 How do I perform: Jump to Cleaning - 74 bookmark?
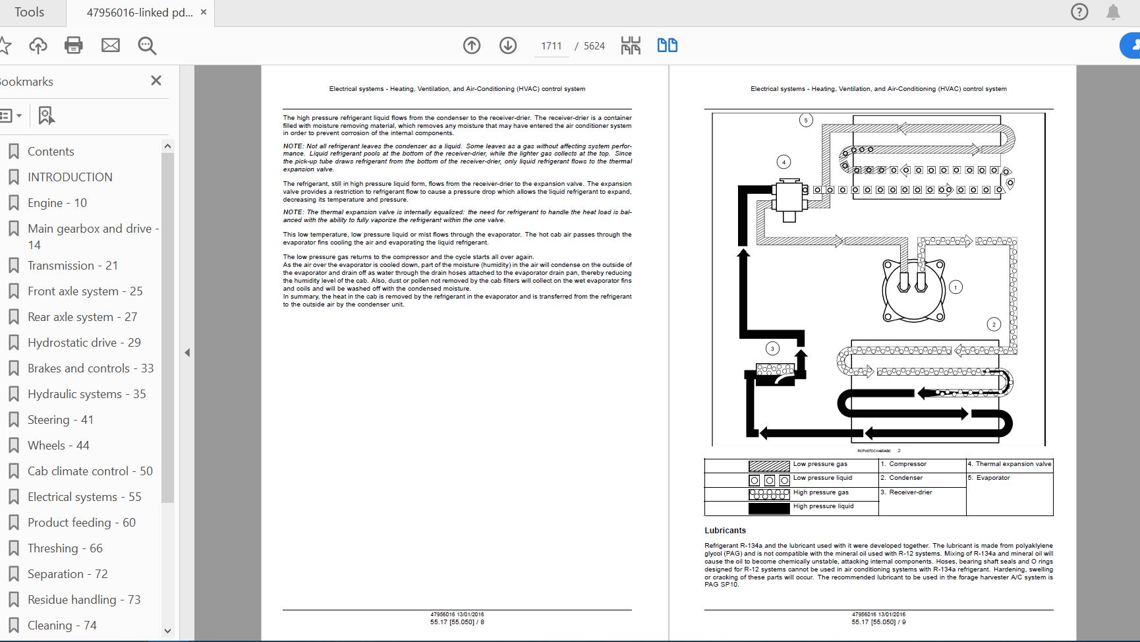(62, 626)
